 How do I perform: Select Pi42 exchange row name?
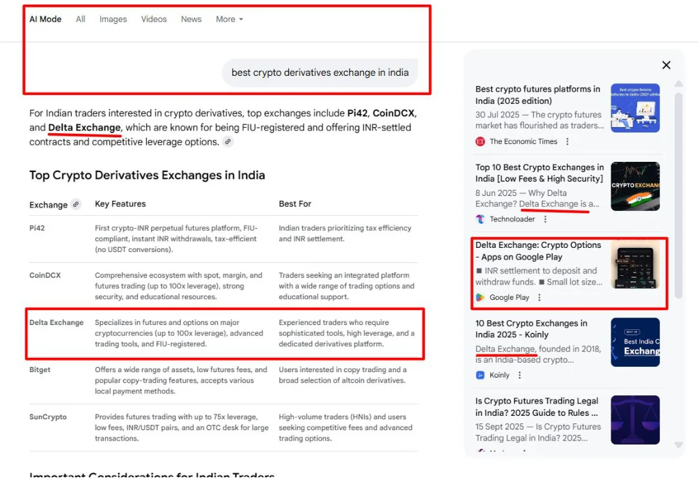click(37, 228)
